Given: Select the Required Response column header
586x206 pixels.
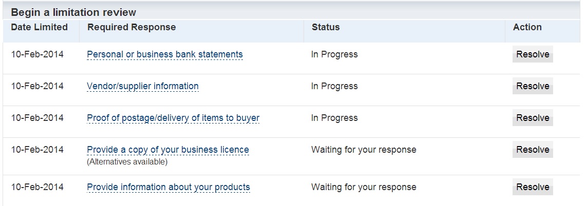Looking at the screenshot, I should click(x=131, y=27).
